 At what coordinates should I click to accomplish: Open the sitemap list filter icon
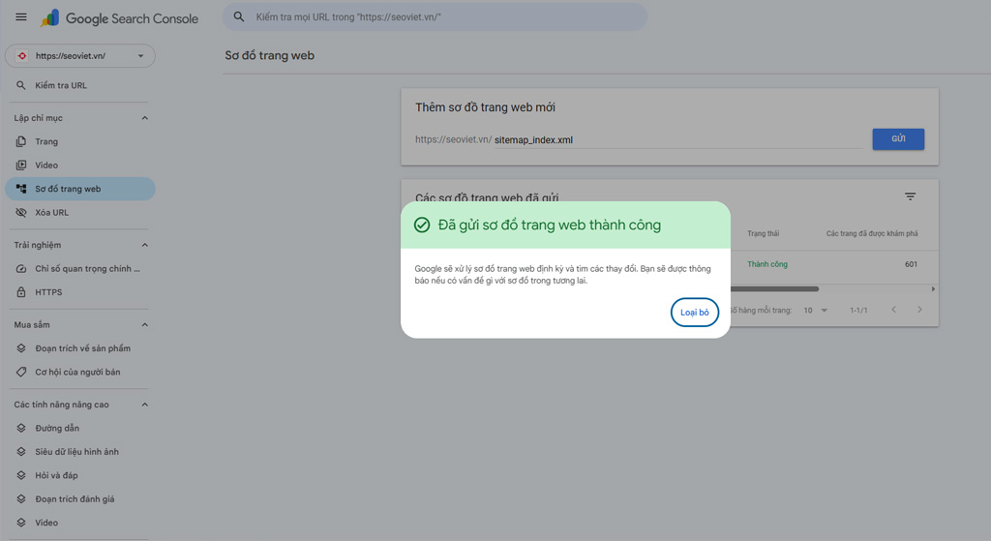pyautogui.click(x=910, y=196)
